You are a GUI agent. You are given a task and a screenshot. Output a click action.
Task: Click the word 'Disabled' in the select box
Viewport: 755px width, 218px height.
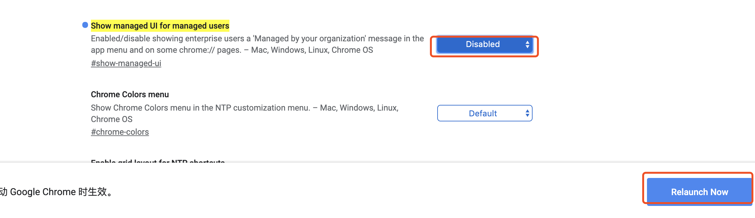click(483, 44)
